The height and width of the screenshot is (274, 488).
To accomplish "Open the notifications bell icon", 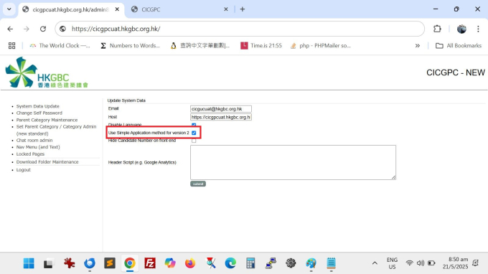I will pos(475,263).
